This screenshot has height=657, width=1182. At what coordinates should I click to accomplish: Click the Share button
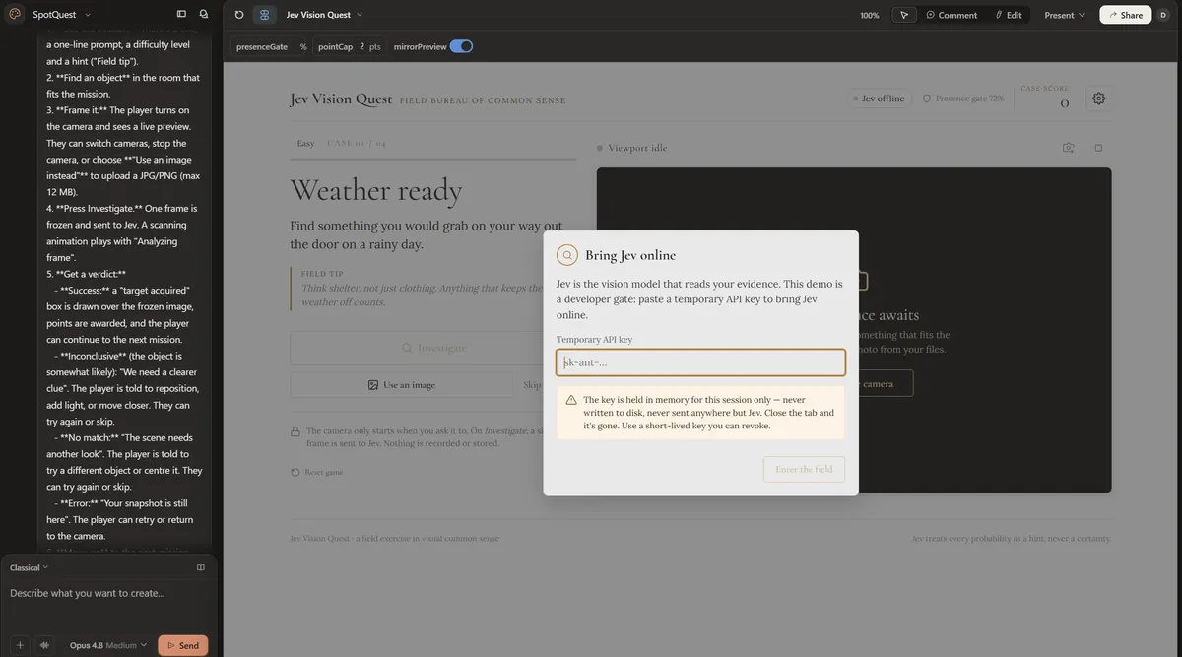[1125, 15]
